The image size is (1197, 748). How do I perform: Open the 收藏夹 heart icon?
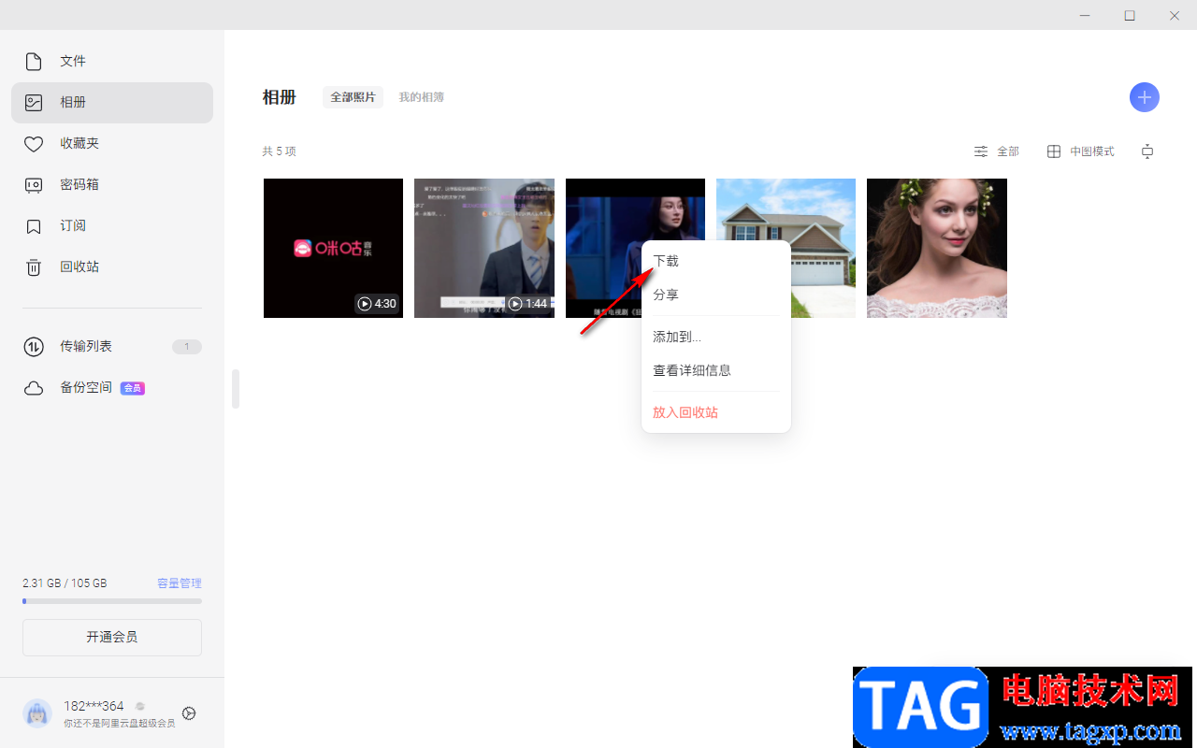(34, 144)
